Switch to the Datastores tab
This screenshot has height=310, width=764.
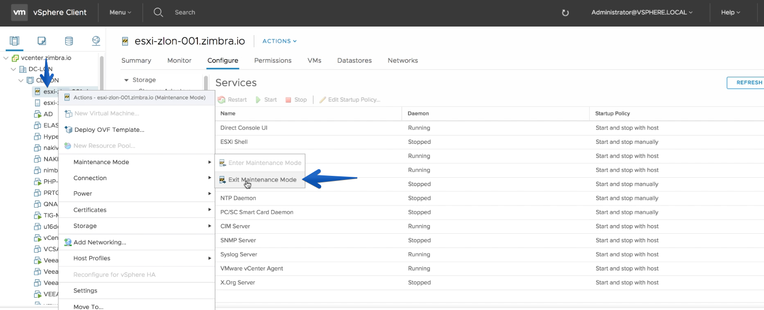354,61
